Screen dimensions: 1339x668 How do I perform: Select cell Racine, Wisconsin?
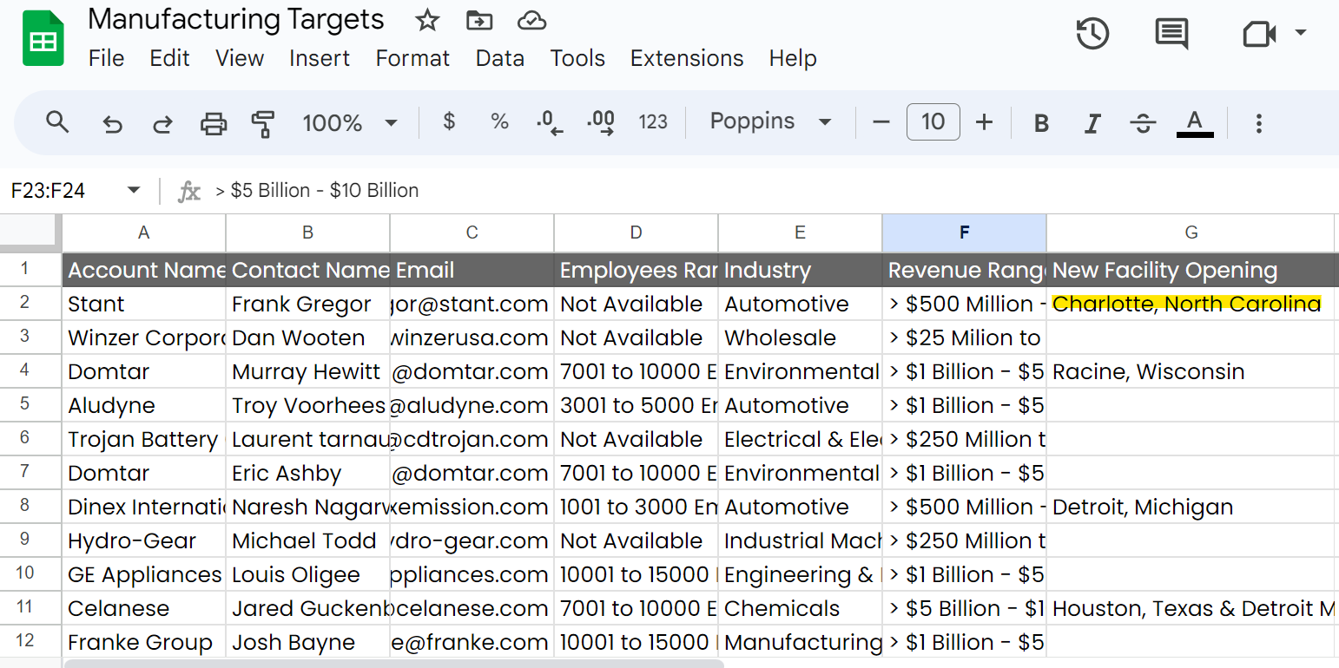tap(1191, 371)
